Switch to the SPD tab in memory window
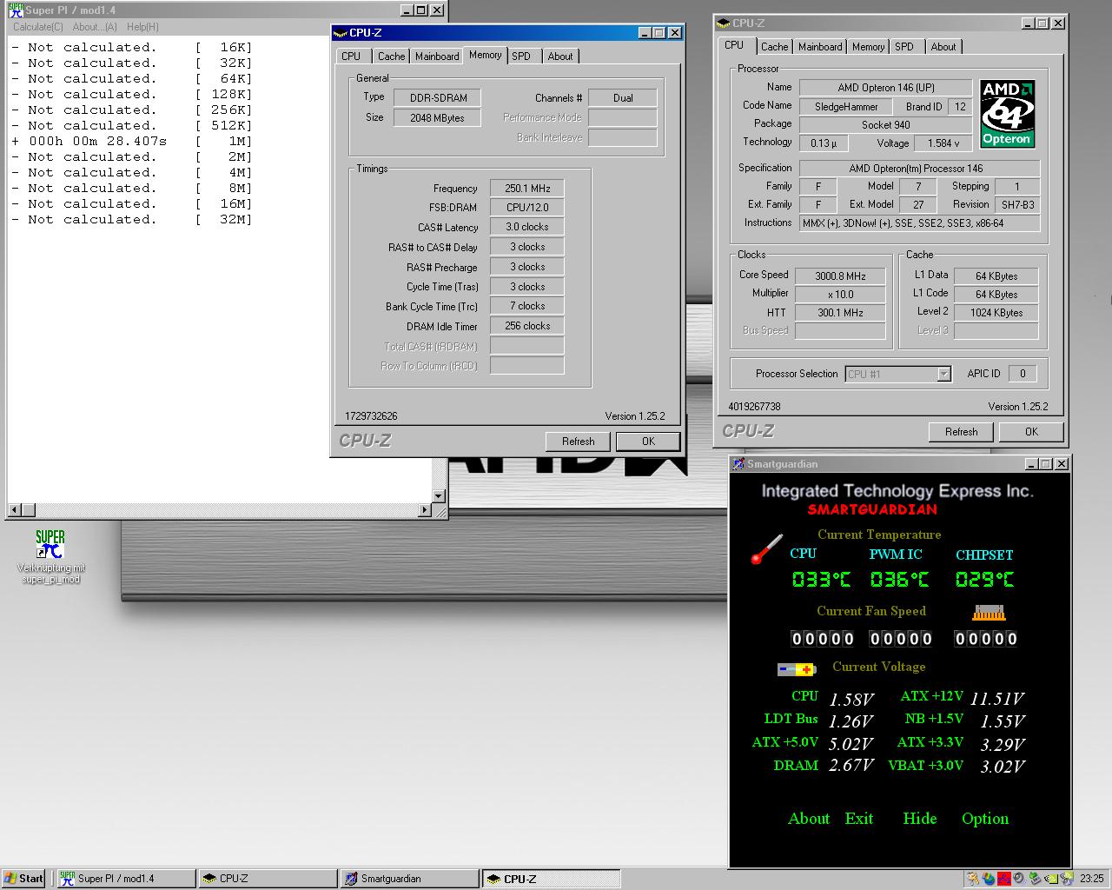 (x=521, y=56)
